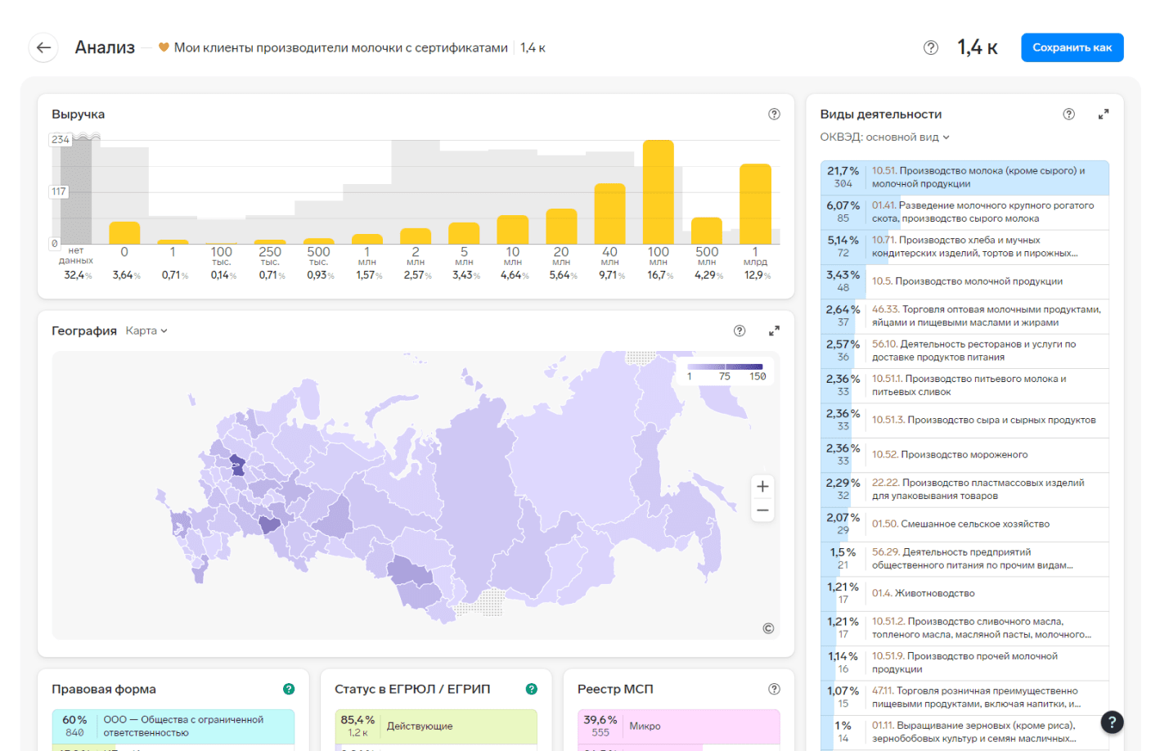Viewport: 1160px width, 751px height.
Task: Click the Сохранить как button
Action: [1072, 47]
